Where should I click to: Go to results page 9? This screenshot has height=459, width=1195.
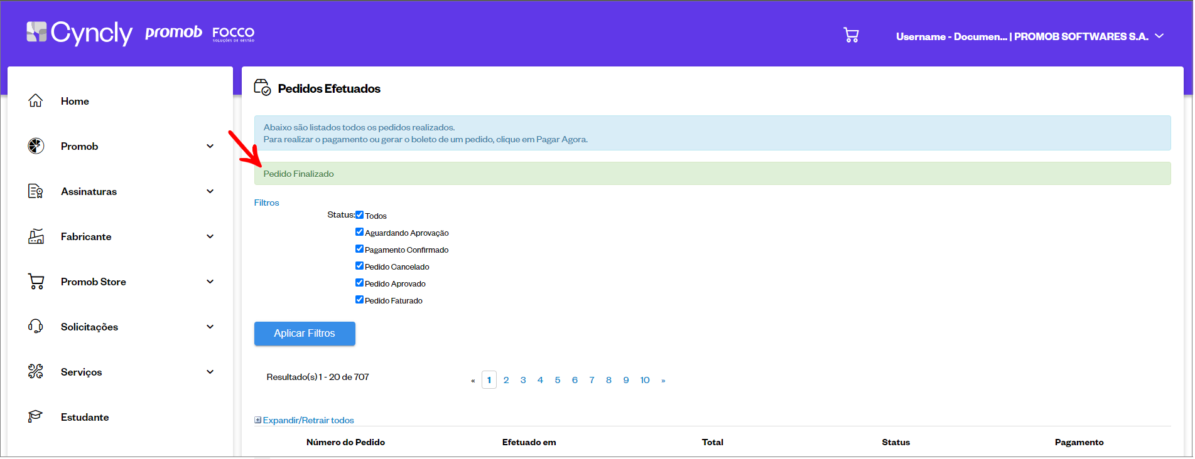coord(626,380)
